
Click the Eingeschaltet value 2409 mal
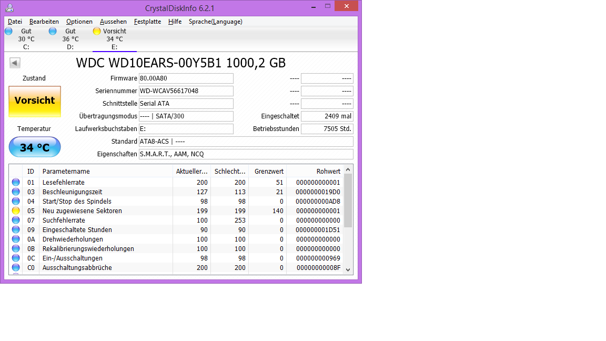tap(327, 116)
